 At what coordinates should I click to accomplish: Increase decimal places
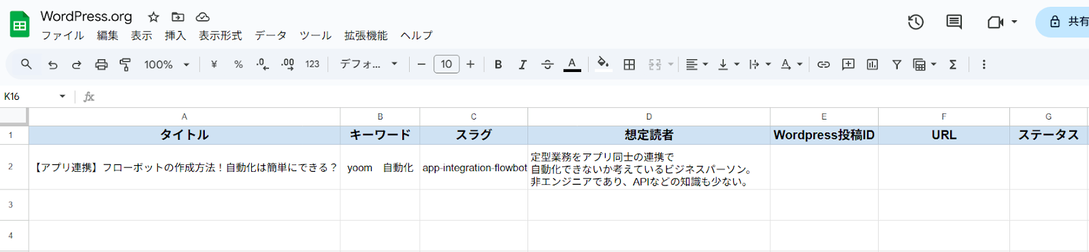tap(288, 65)
